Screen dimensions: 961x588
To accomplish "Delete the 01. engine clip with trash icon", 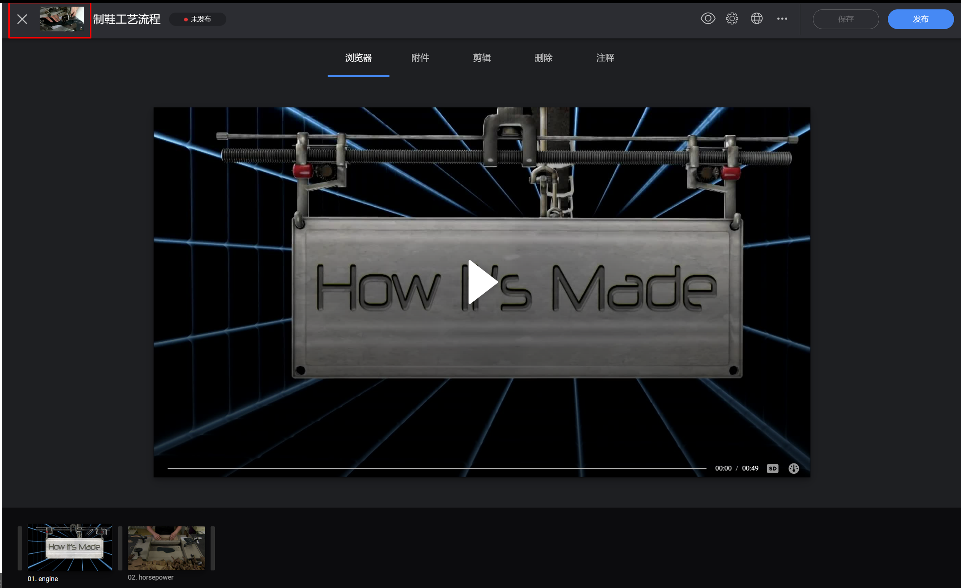I will 104,532.
